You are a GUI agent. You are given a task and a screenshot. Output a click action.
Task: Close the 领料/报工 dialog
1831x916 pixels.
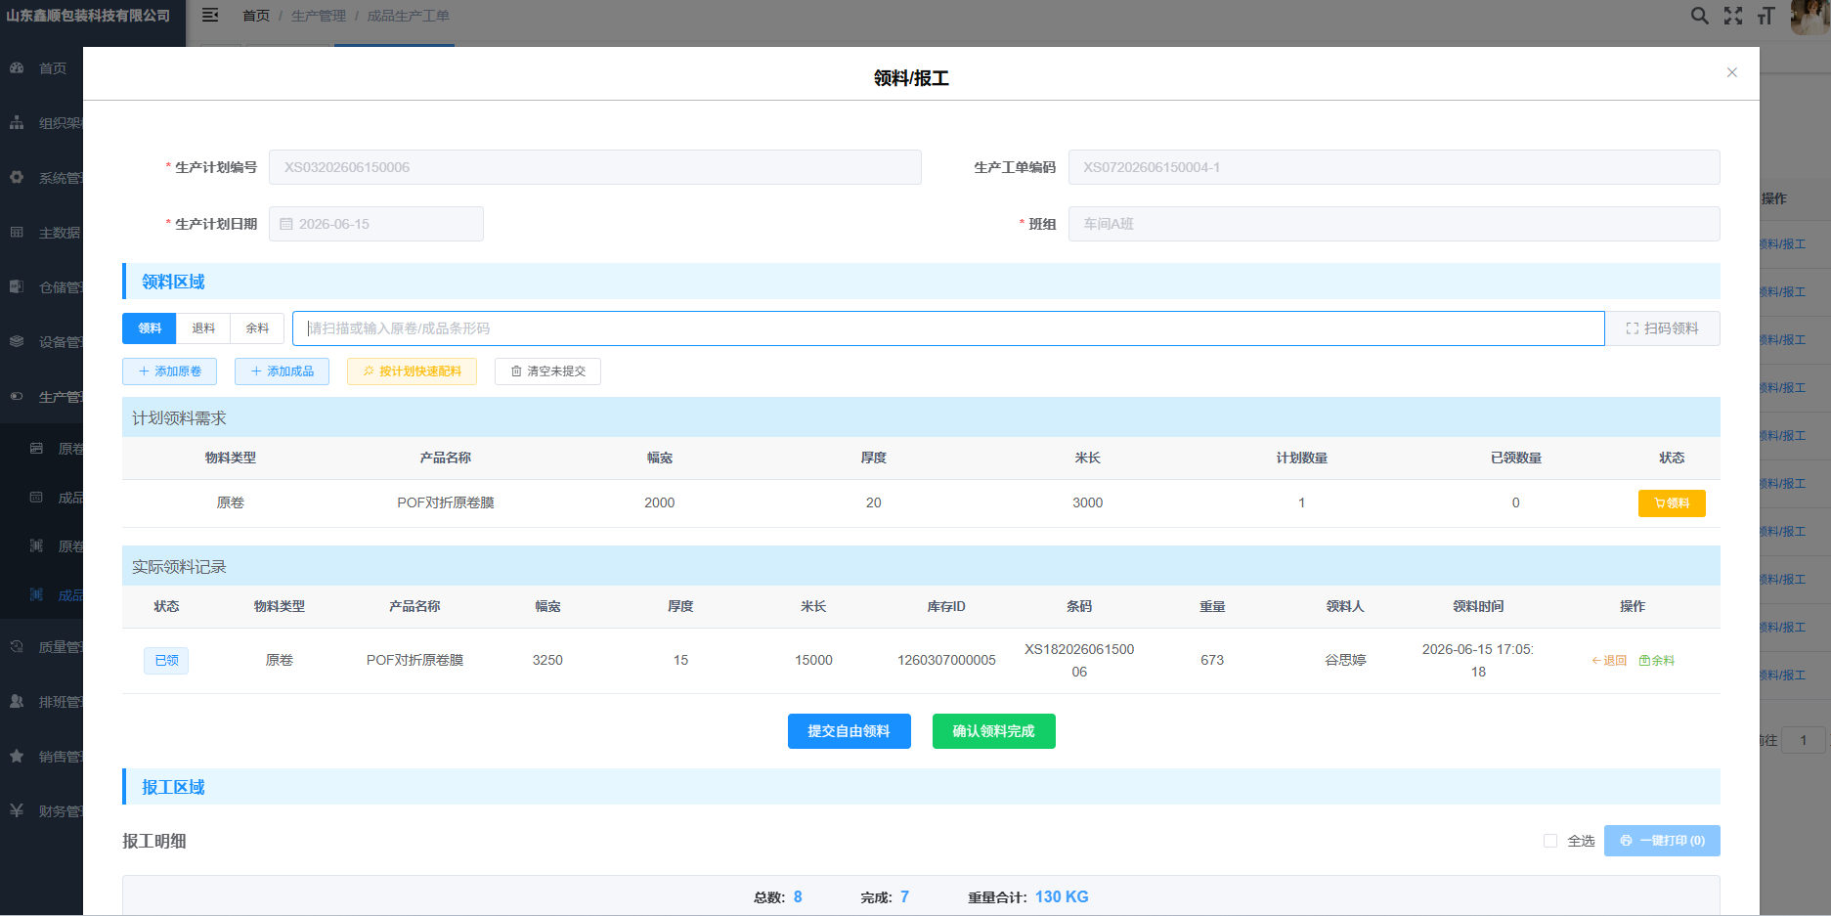[1732, 72]
